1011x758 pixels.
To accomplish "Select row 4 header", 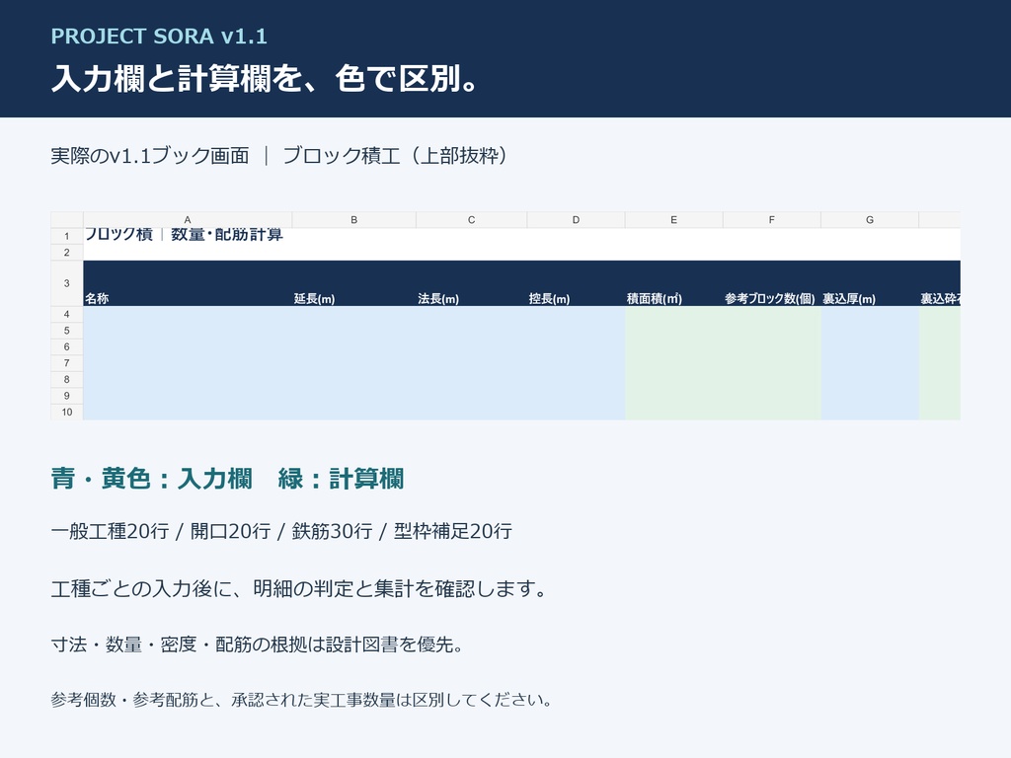I will 67,315.
